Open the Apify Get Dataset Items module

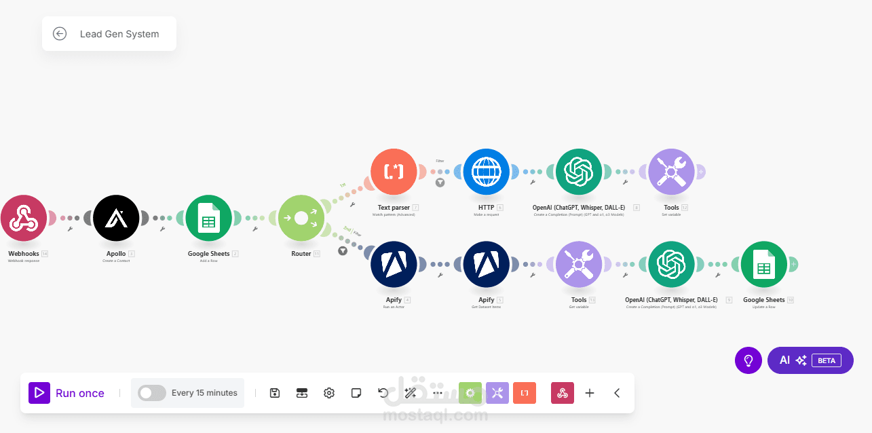point(486,264)
